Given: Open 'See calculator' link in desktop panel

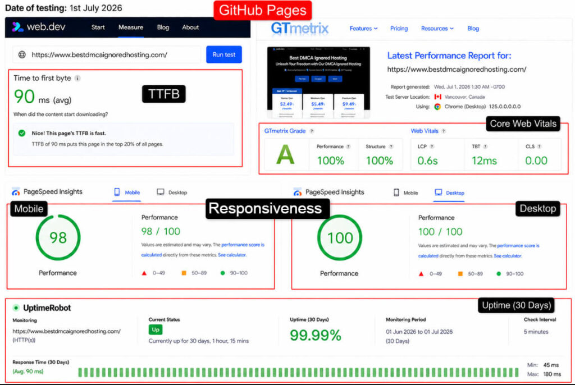Looking at the screenshot, I should (508, 256).
